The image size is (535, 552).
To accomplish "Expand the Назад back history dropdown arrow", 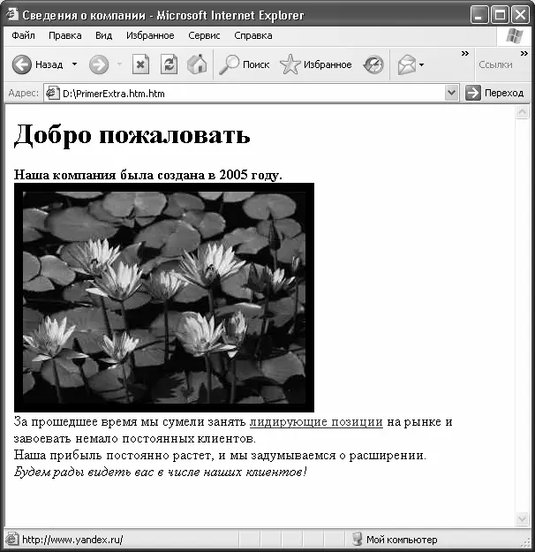I will (74, 64).
